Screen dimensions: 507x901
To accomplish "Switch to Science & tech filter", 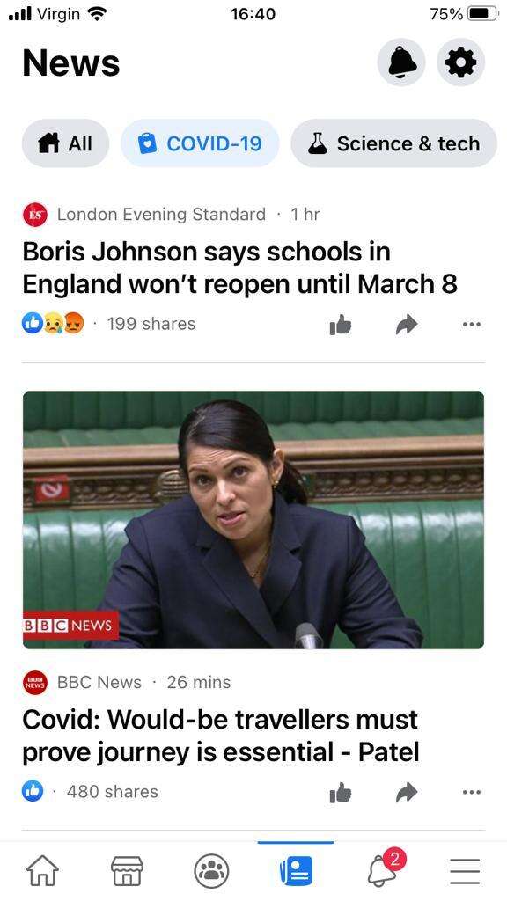I will click(394, 143).
